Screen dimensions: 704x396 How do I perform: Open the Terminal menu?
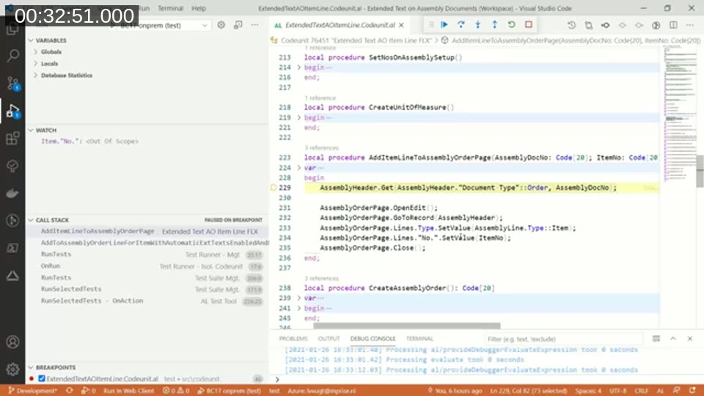pyautogui.click(x=171, y=8)
